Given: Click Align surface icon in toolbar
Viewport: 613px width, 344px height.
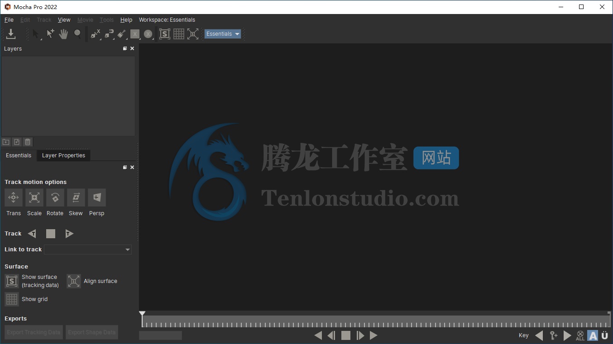Looking at the screenshot, I should coord(193,34).
